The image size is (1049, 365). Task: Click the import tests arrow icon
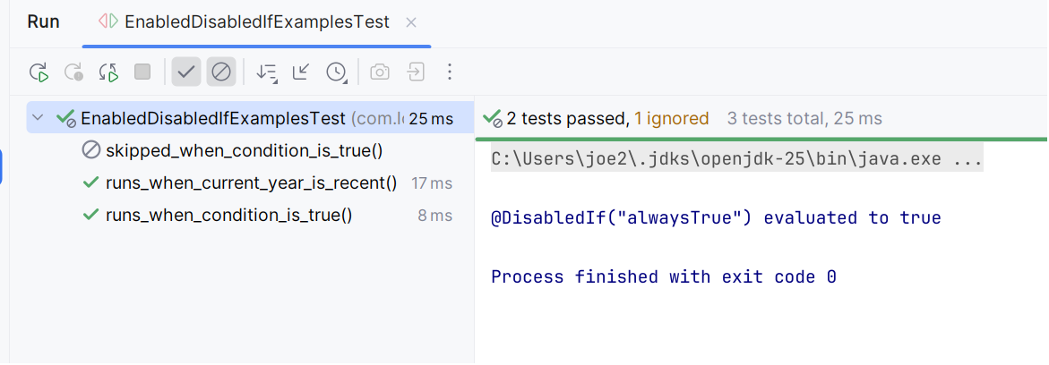pos(415,72)
